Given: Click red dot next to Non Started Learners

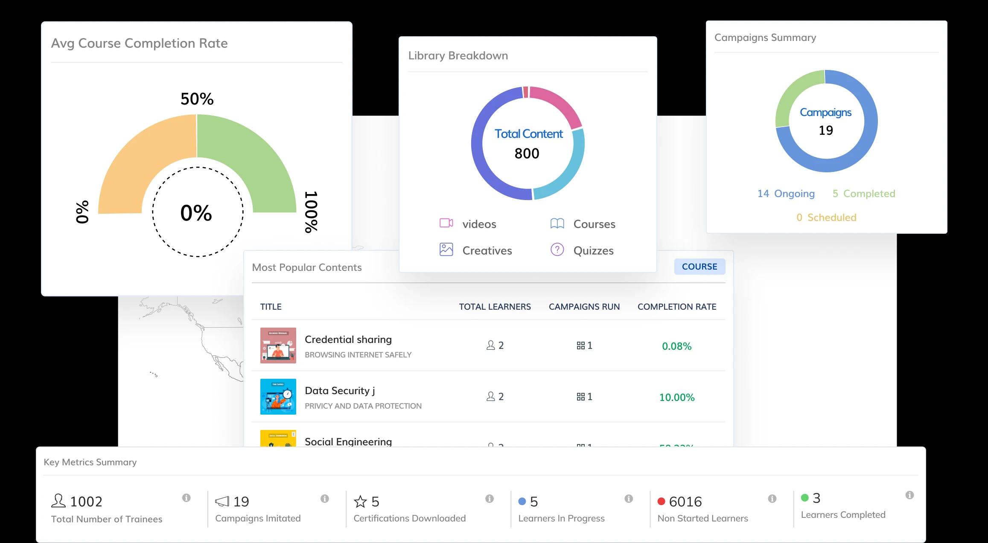Looking at the screenshot, I should coord(662,502).
